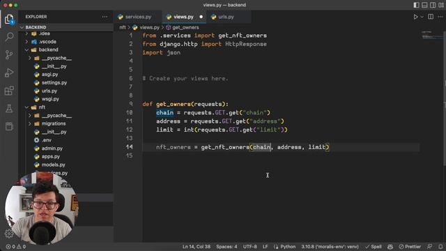Click 'get_nft_owners' call on line 14

pyautogui.click(x=225, y=147)
